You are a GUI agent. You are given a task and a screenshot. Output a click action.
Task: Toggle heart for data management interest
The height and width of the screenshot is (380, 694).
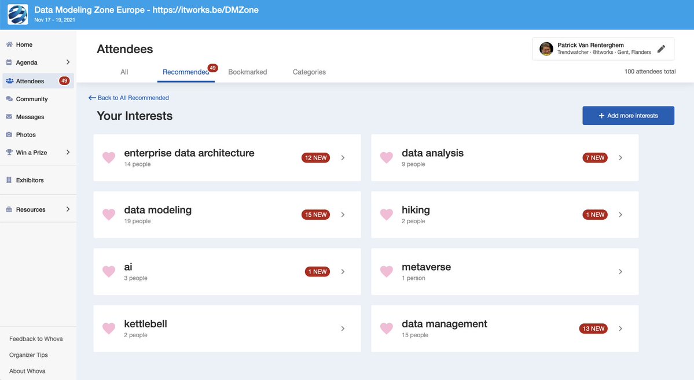coord(387,329)
